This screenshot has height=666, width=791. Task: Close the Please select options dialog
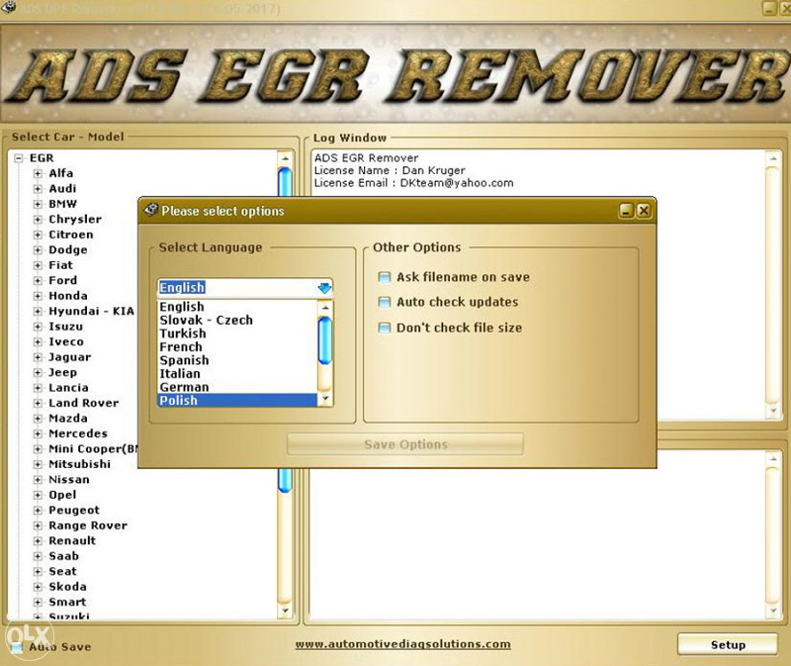(x=644, y=211)
